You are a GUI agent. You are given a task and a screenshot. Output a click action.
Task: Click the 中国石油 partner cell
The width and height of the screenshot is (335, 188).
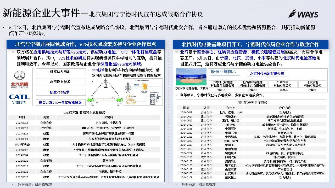tap(231, 133)
